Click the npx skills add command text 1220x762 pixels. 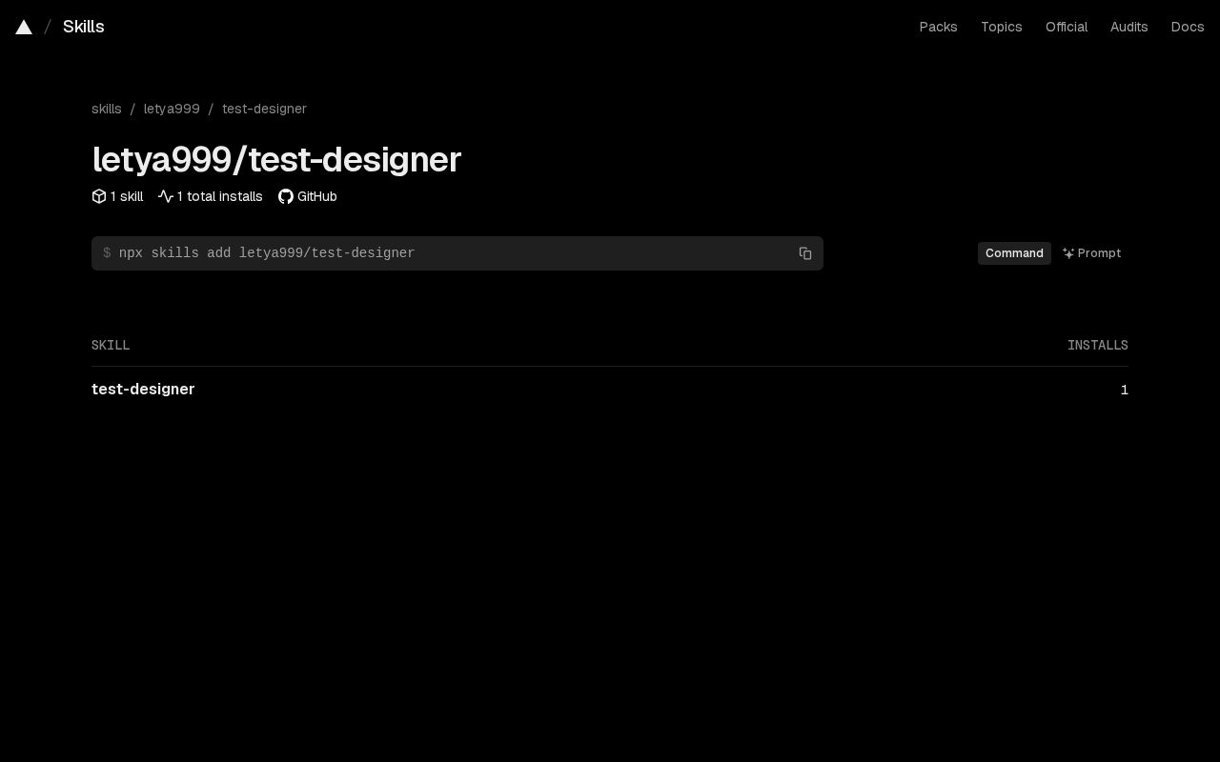(x=267, y=253)
